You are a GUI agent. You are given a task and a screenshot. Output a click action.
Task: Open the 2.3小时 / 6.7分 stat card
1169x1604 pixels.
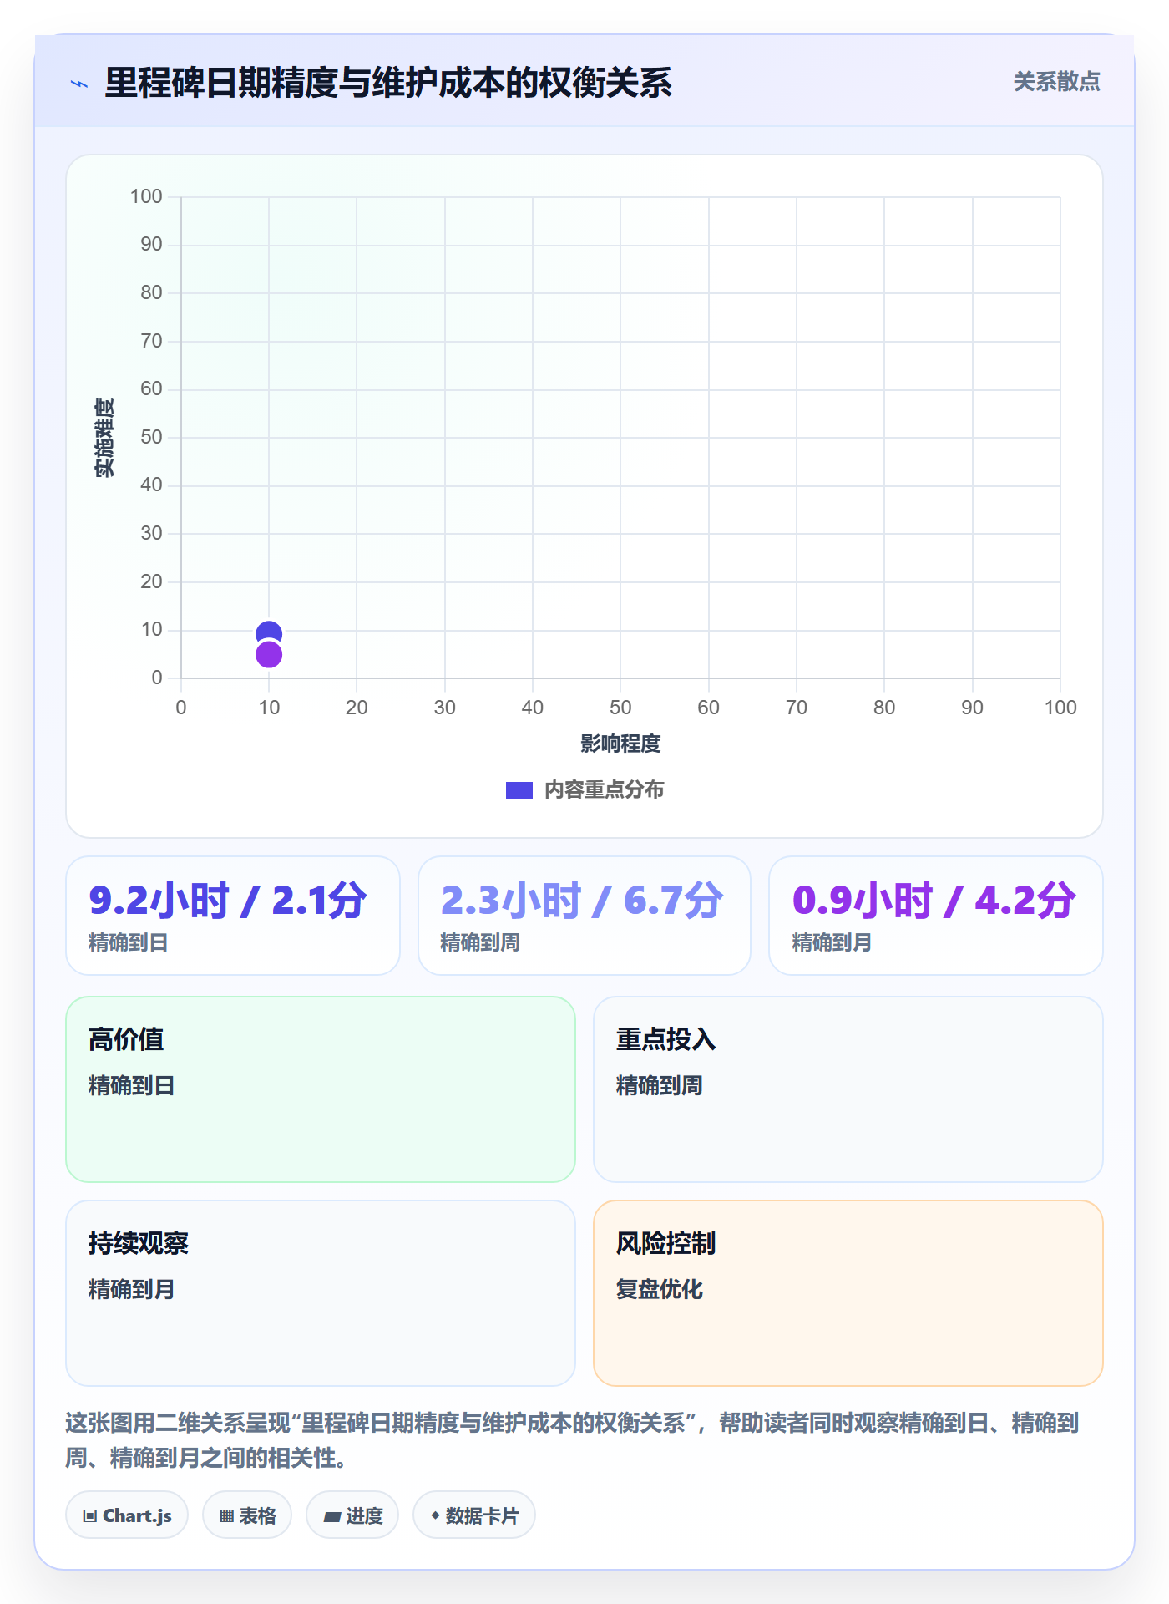click(x=584, y=916)
